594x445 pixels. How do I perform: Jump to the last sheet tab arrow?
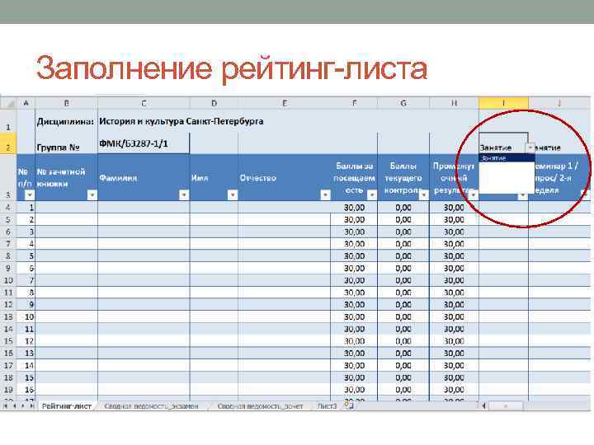click(x=32, y=406)
